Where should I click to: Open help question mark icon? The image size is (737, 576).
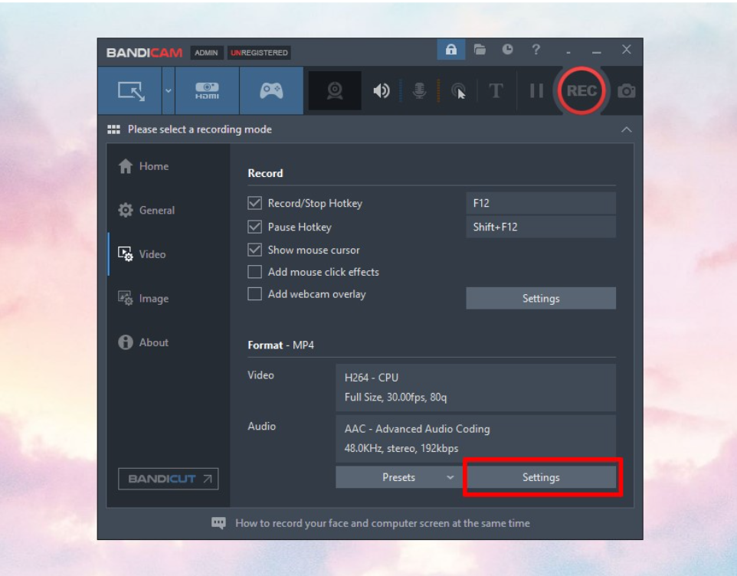coord(536,49)
